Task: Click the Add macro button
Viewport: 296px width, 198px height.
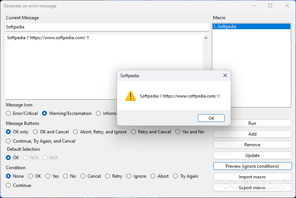Action: [x=252, y=134]
